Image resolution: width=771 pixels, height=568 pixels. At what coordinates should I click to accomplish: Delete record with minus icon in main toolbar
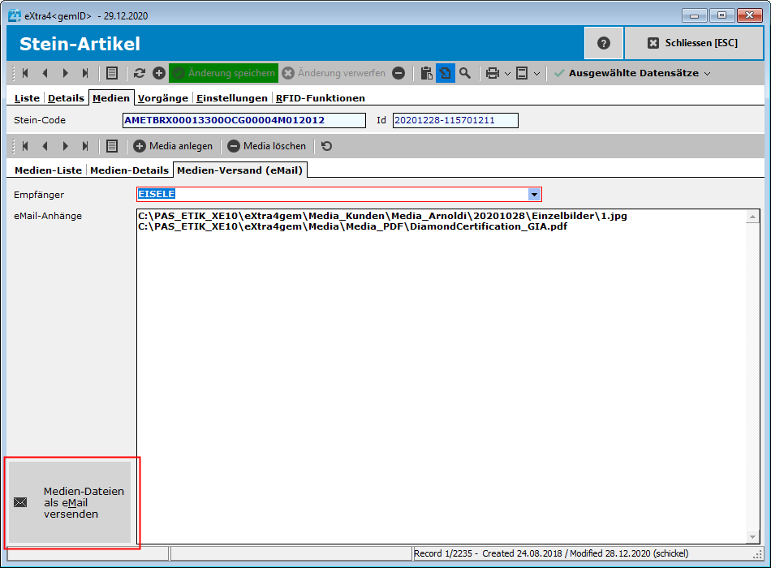coord(398,73)
